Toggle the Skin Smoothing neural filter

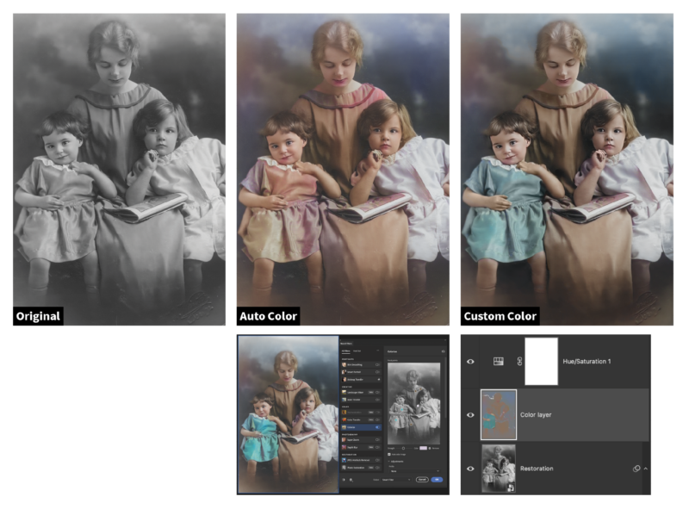[377, 365]
